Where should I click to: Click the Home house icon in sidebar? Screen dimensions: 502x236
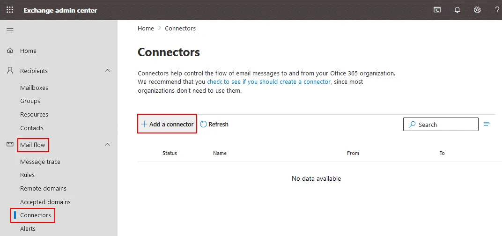pos(10,51)
